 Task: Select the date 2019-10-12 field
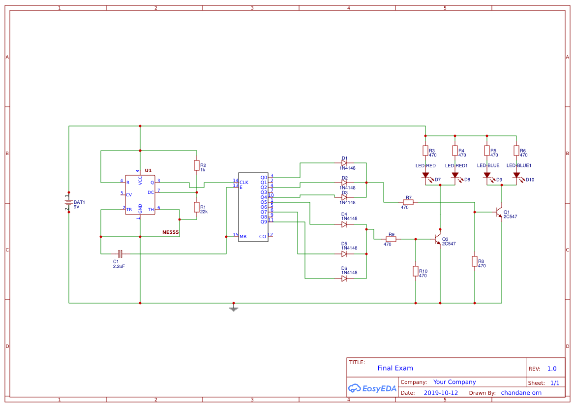(441, 393)
